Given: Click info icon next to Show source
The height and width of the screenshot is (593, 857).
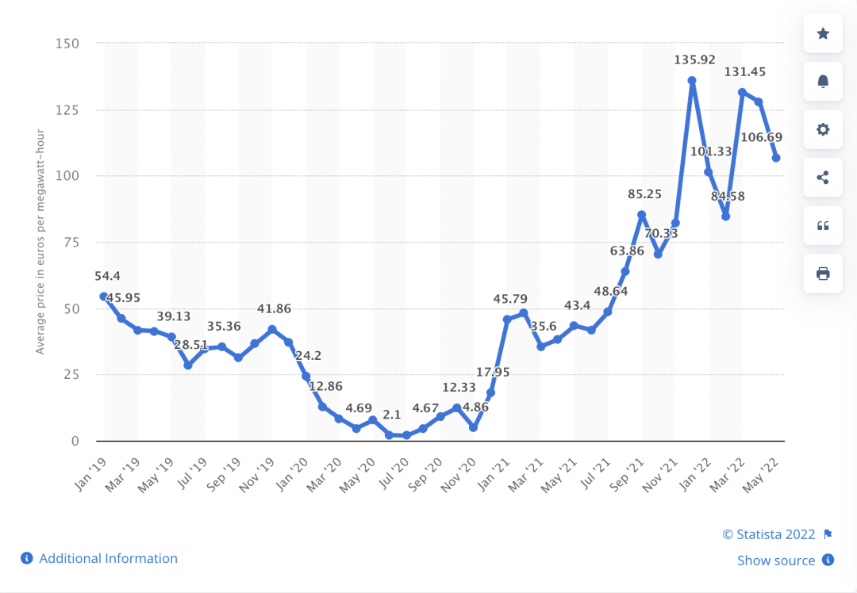Looking at the screenshot, I should pyautogui.click(x=828, y=560).
